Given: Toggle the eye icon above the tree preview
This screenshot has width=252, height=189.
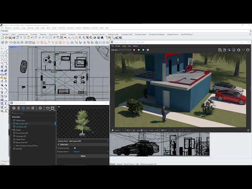Looking at the screenshot, I should point(59,107).
